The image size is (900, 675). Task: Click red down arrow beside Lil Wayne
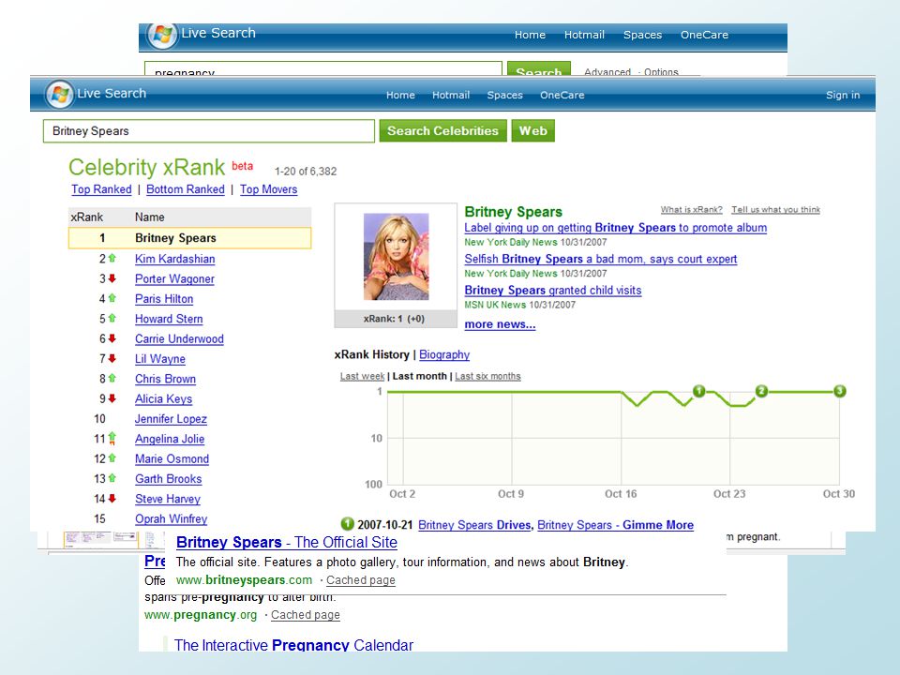[112, 358]
